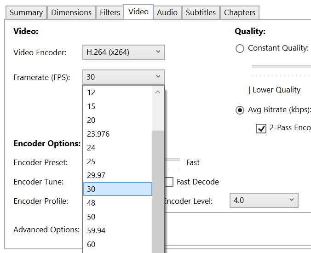The height and width of the screenshot is (253, 311).
Task: Enable the Fast Decode checkbox
Action: click(x=169, y=182)
